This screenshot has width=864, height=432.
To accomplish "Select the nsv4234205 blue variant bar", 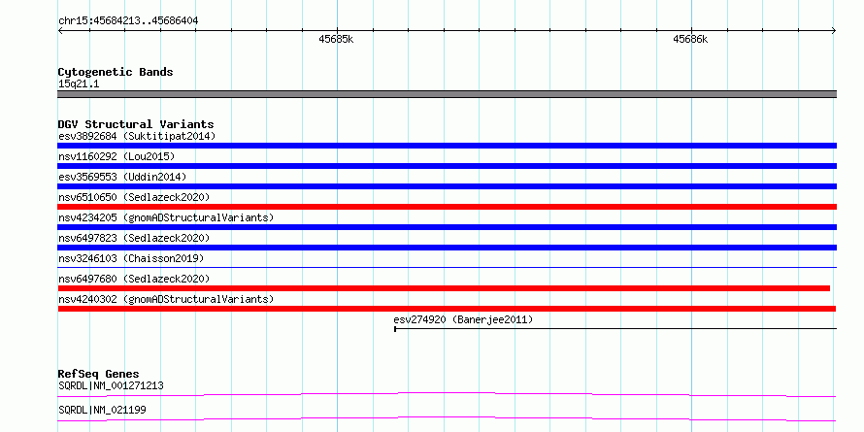I will pyautogui.click(x=447, y=227).
